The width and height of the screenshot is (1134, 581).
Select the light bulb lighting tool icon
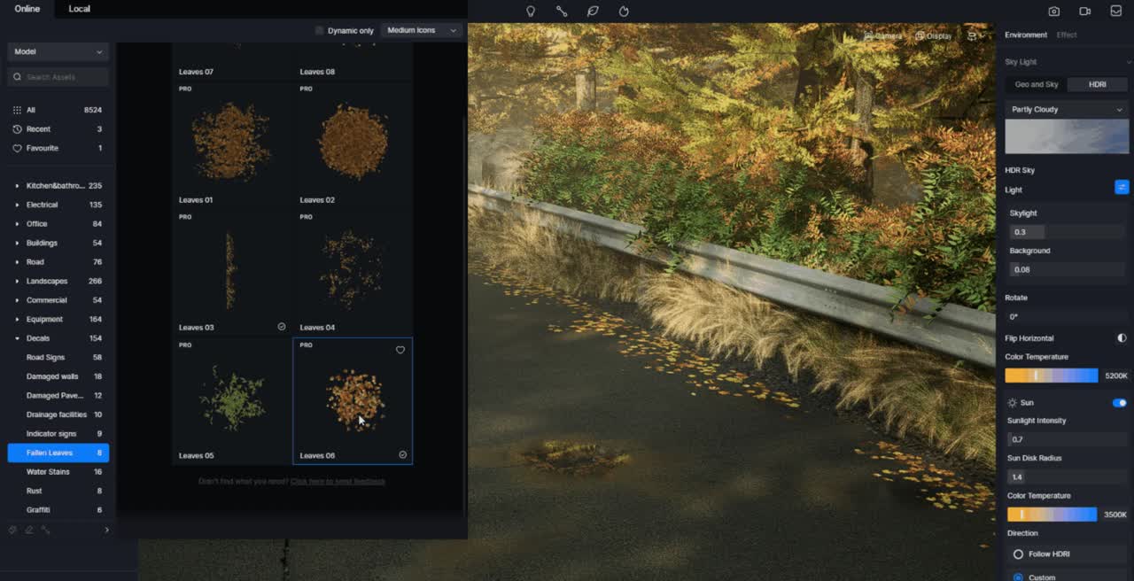click(531, 11)
